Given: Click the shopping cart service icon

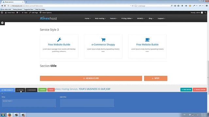Looking at the screenshot, I should click(103, 40).
